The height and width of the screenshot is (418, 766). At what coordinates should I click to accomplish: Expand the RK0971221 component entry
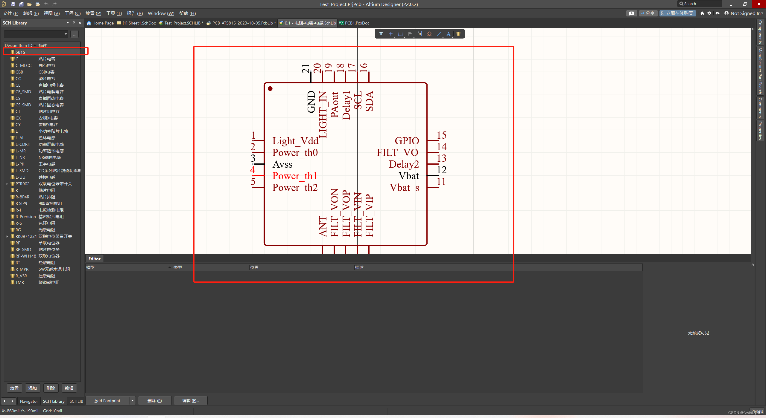point(7,236)
